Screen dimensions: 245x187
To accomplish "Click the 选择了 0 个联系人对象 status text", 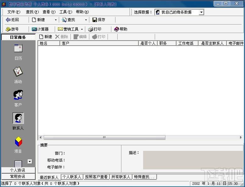I will pos(40,184).
